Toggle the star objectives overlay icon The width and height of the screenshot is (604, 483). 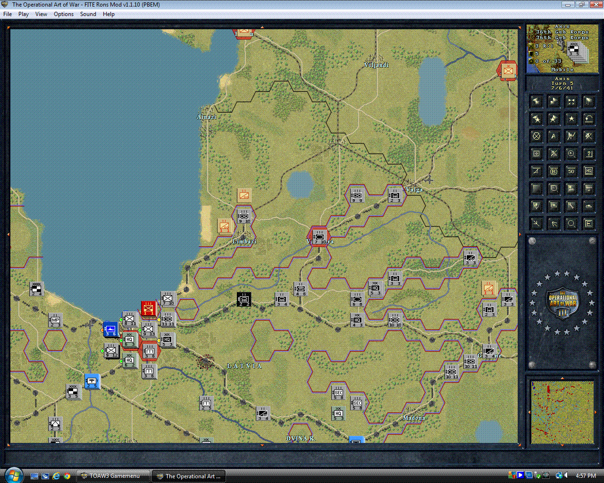coord(571,118)
